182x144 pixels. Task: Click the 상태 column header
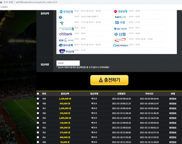click(x=173, y=94)
